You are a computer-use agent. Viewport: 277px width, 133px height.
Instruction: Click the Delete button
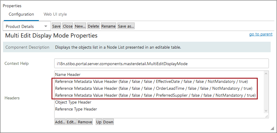[93, 26]
